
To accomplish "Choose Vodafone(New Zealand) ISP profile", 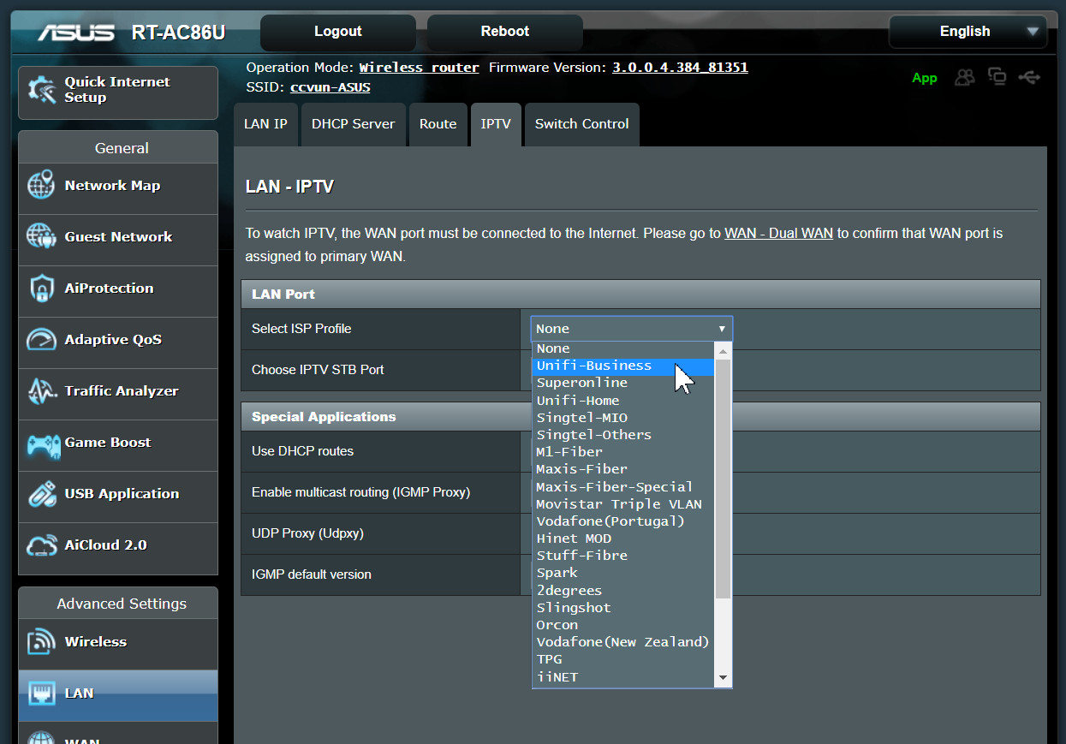I will coord(623,642).
